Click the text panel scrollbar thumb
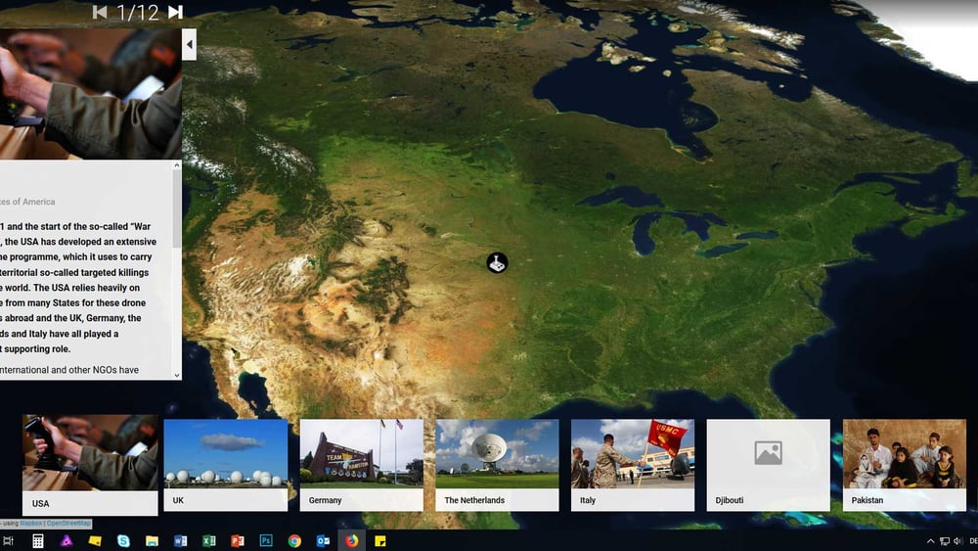978x551 pixels. 177,209
